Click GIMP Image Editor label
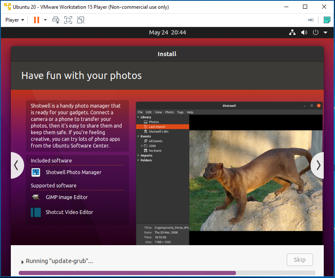Image resolution: width=335 pixels, height=278 pixels. click(x=67, y=197)
